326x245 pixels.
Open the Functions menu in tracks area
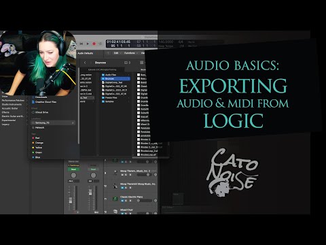[130, 53]
